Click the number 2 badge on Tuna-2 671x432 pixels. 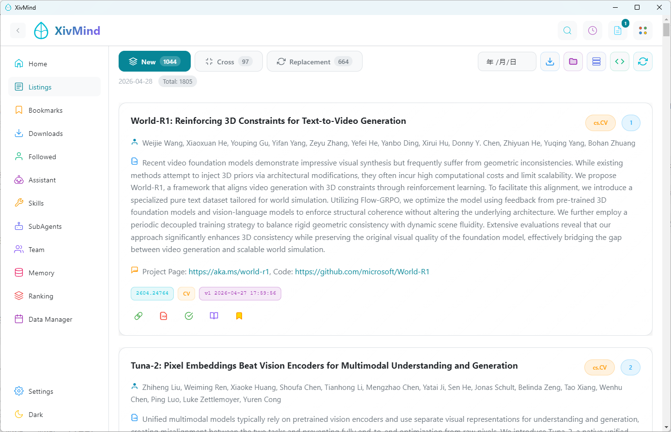[x=630, y=368]
